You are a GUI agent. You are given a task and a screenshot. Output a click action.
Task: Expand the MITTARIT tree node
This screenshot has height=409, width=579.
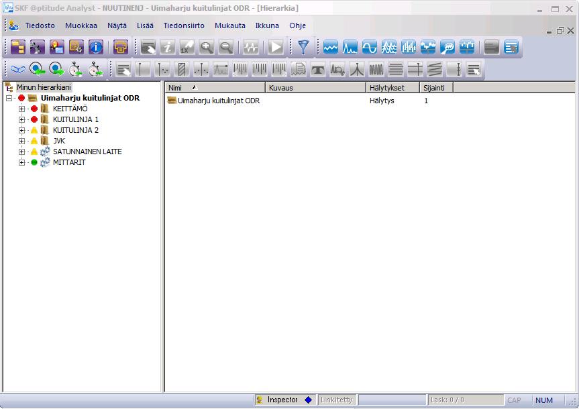point(21,162)
